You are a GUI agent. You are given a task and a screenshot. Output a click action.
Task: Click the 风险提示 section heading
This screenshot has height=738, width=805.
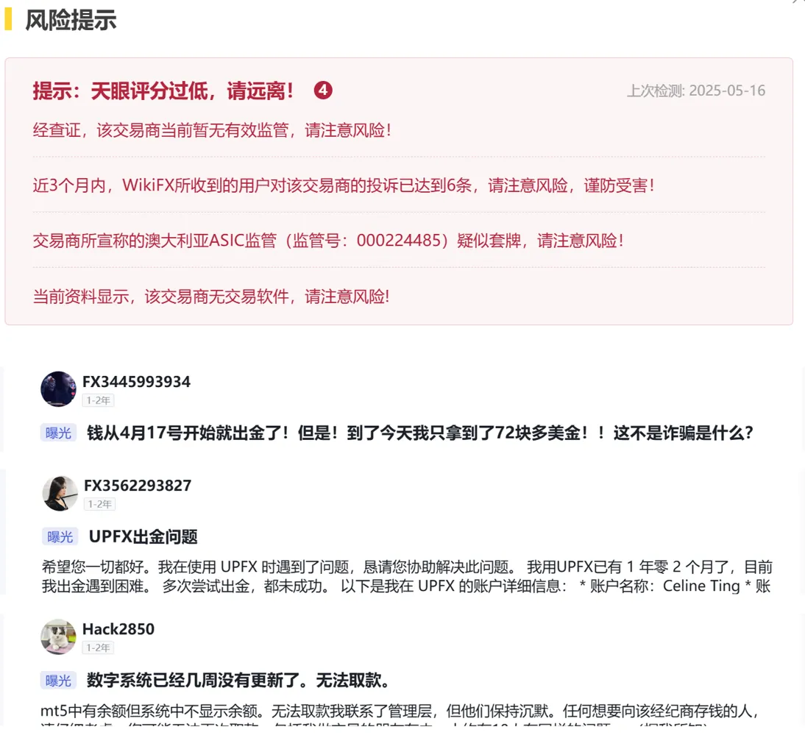point(71,21)
